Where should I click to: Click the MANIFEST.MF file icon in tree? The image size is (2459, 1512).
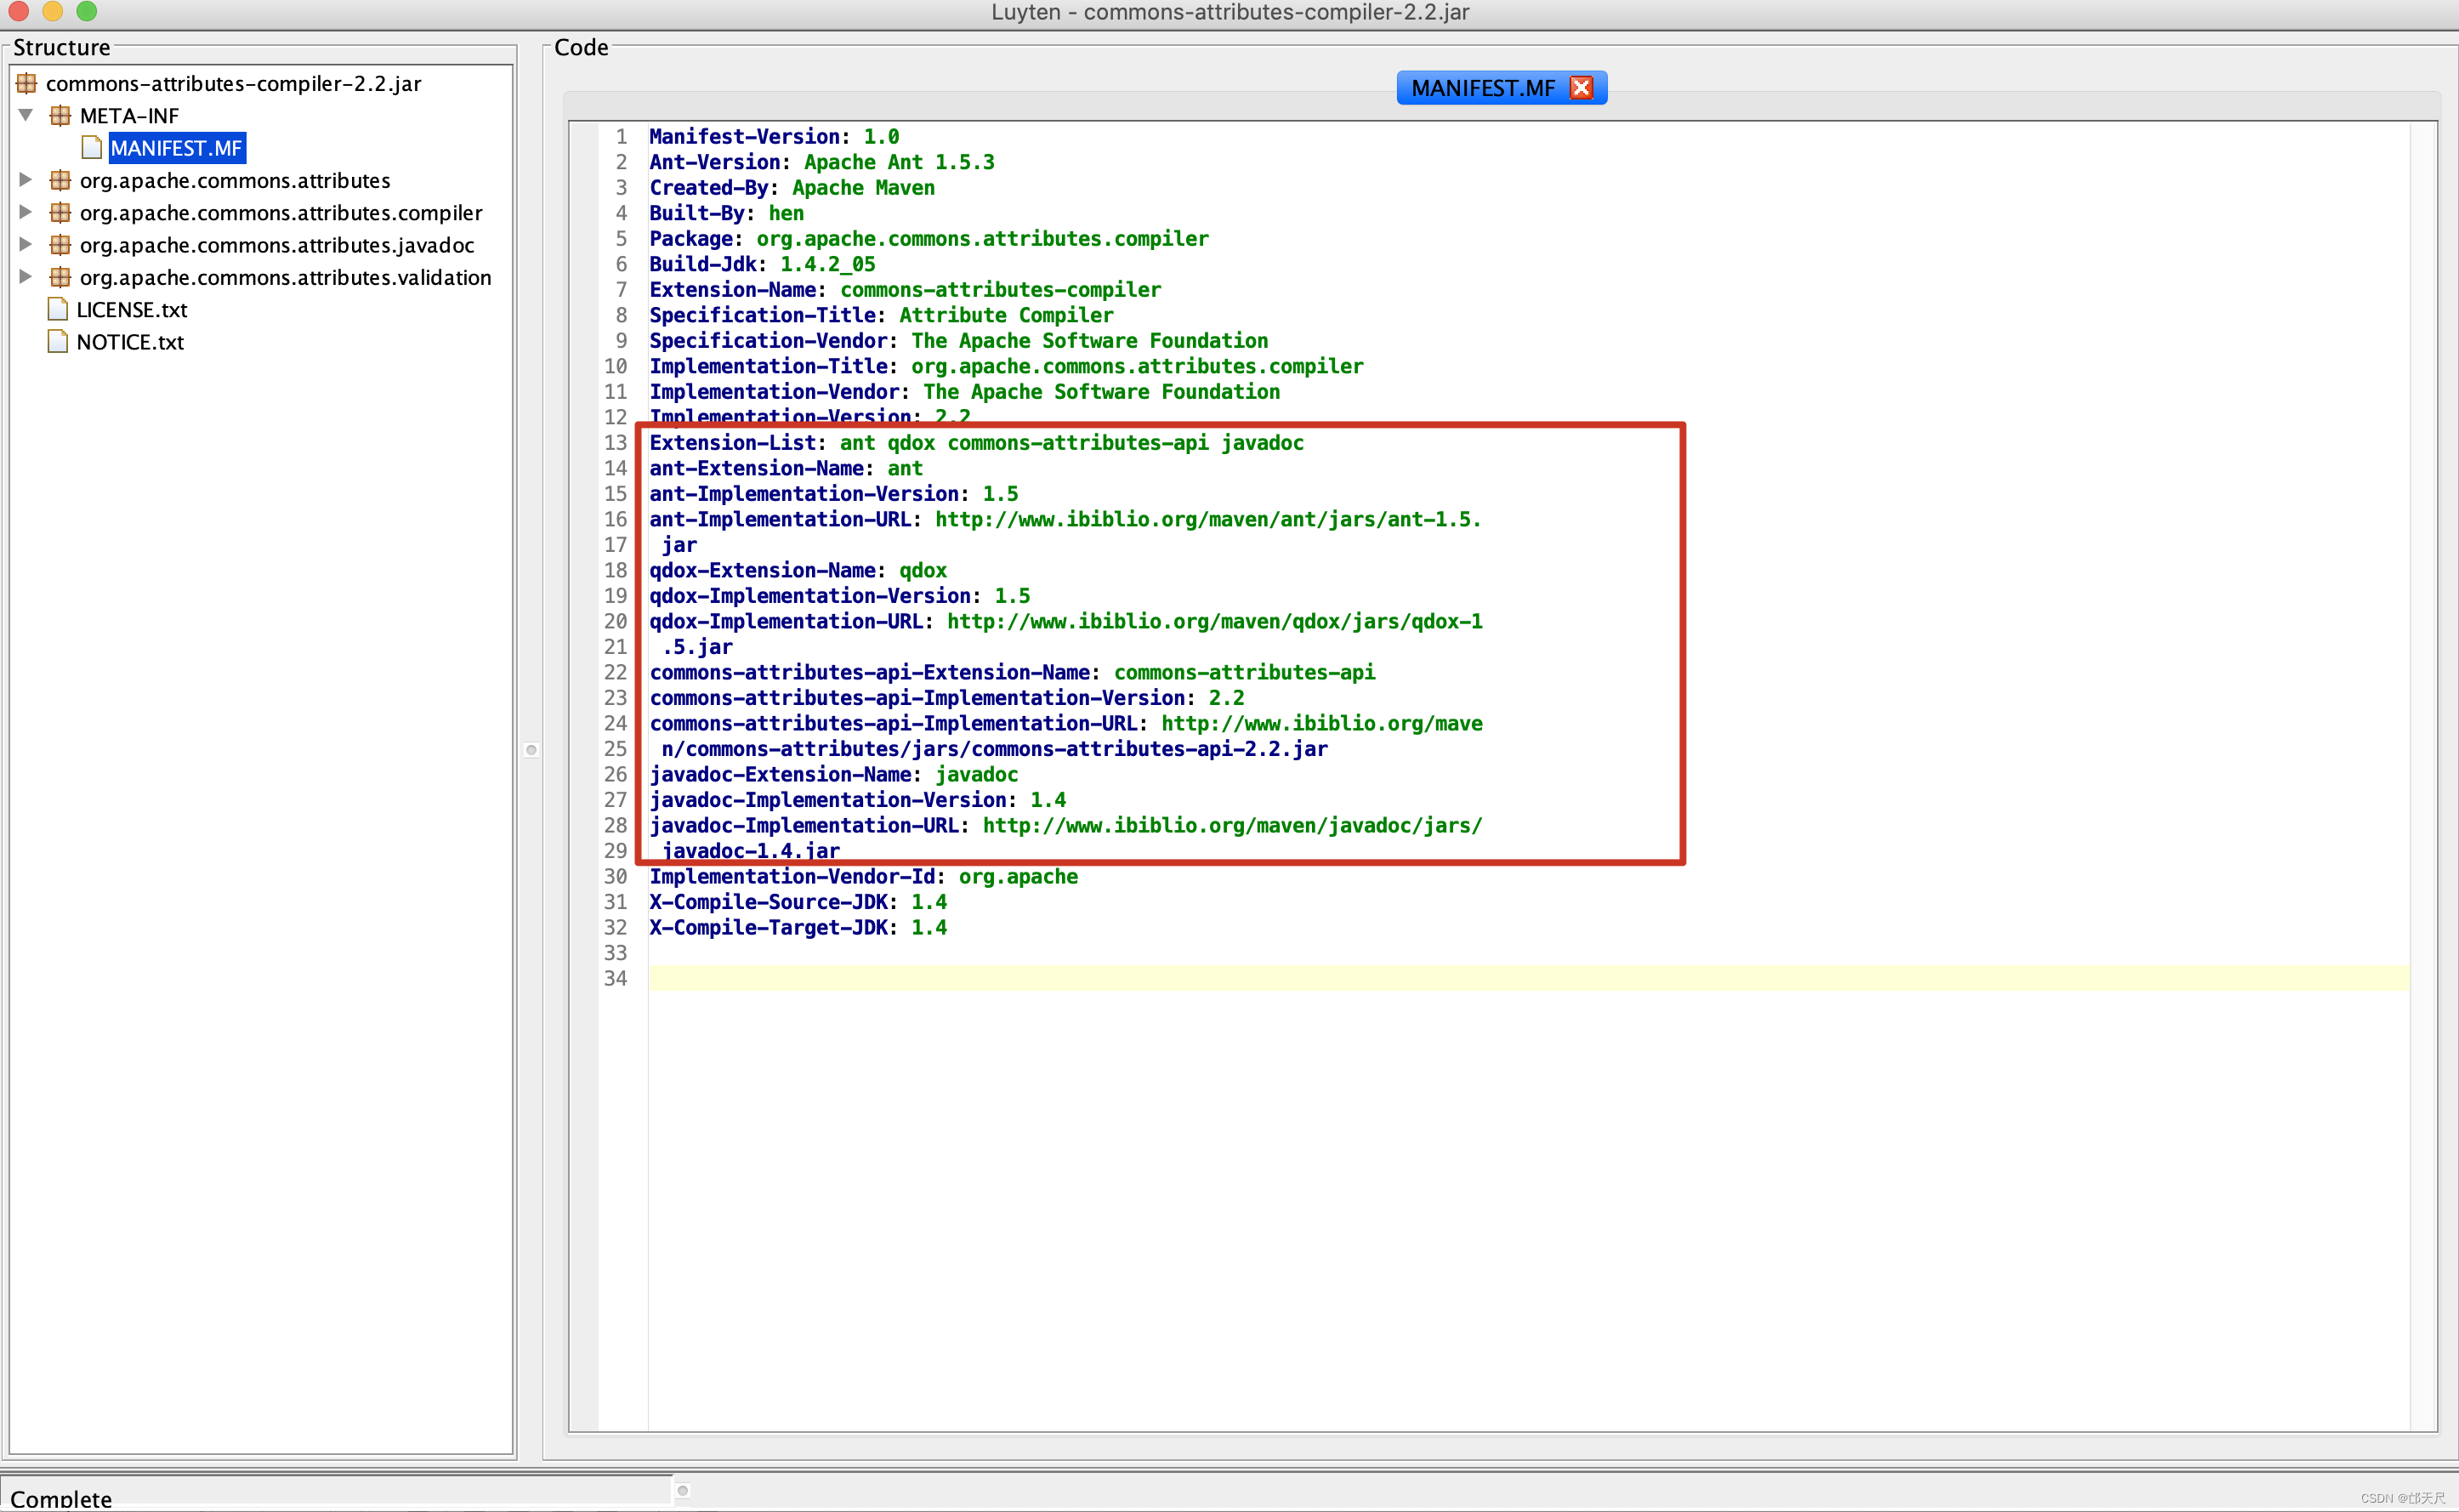(x=92, y=148)
